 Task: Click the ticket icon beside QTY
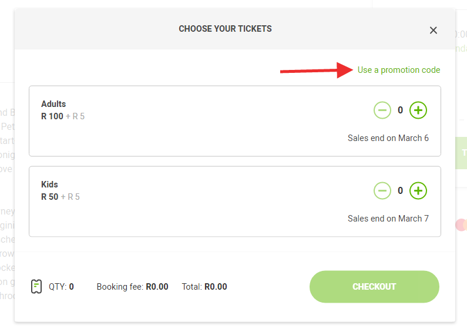[36, 287]
